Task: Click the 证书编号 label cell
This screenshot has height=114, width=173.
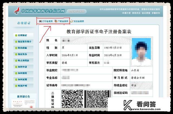Action: pos(53,85)
